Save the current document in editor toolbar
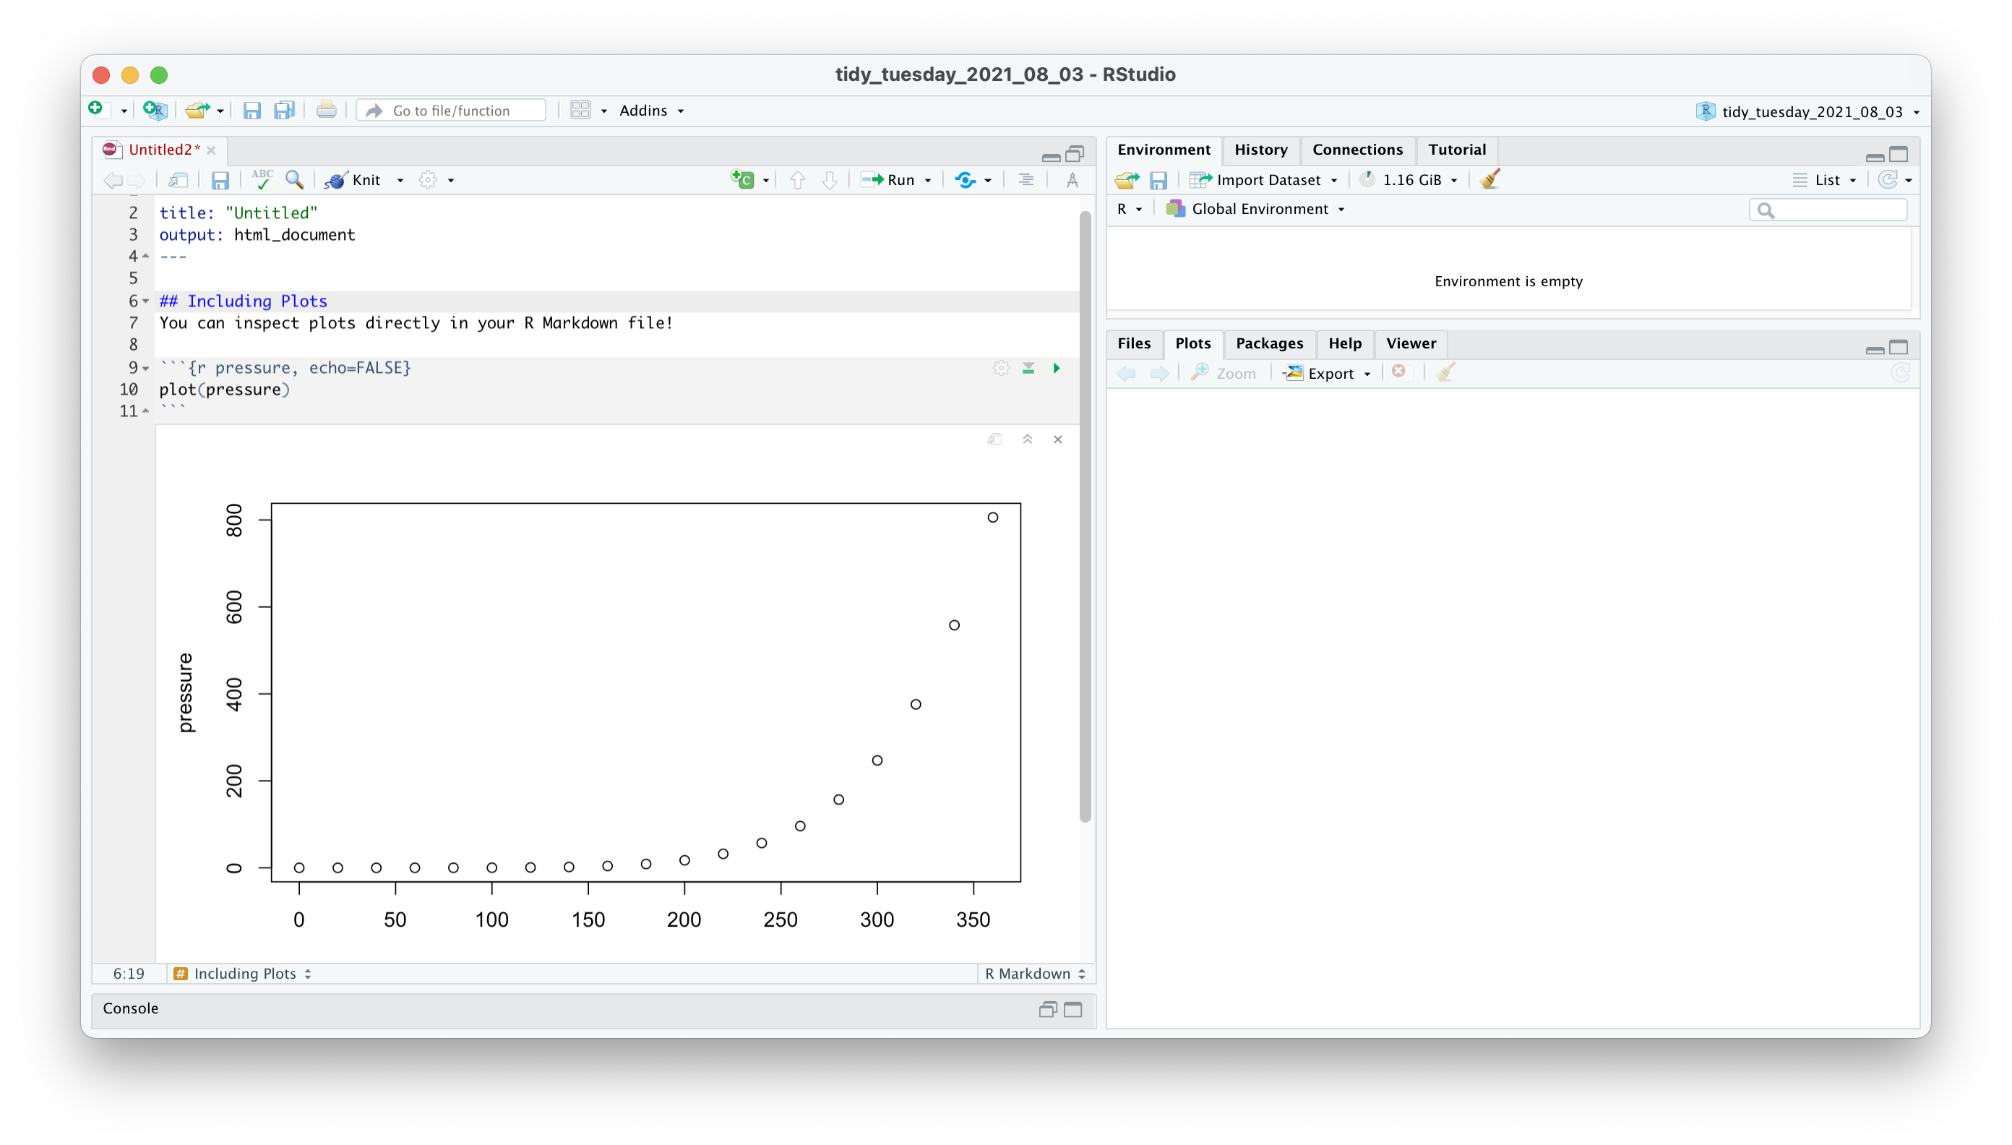 220,180
